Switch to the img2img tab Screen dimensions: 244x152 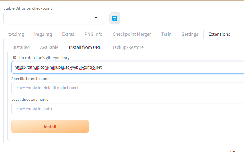coord(43,34)
